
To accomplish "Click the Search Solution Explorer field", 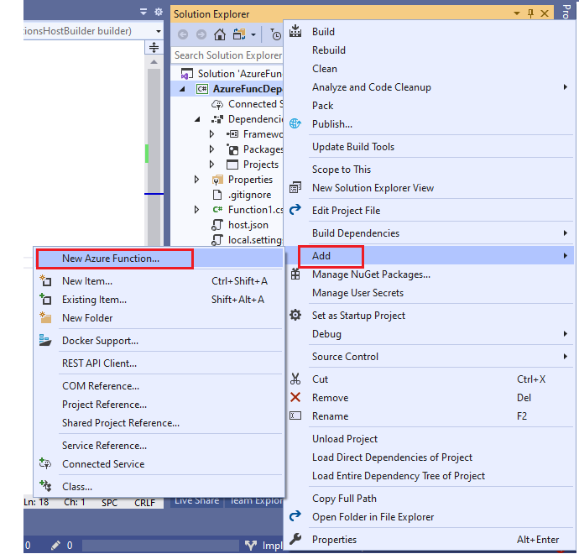I will click(x=227, y=55).
